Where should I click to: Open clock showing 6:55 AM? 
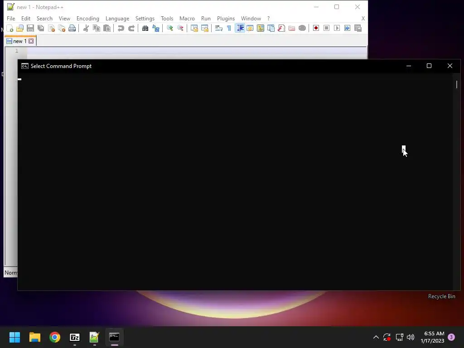(x=432, y=337)
